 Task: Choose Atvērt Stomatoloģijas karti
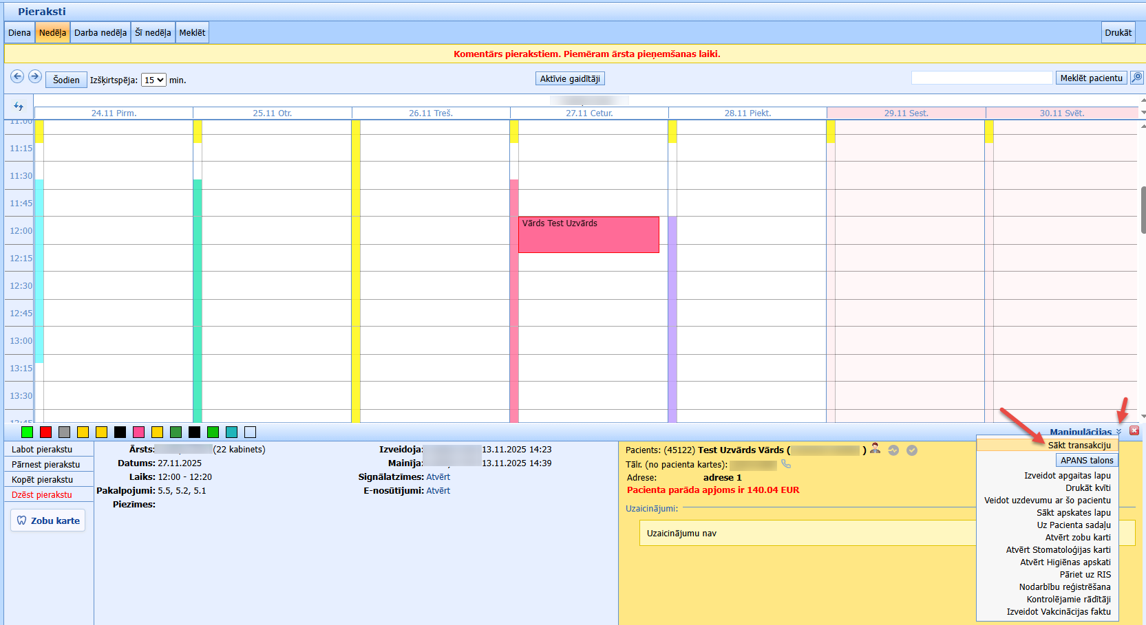[x=1059, y=549]
